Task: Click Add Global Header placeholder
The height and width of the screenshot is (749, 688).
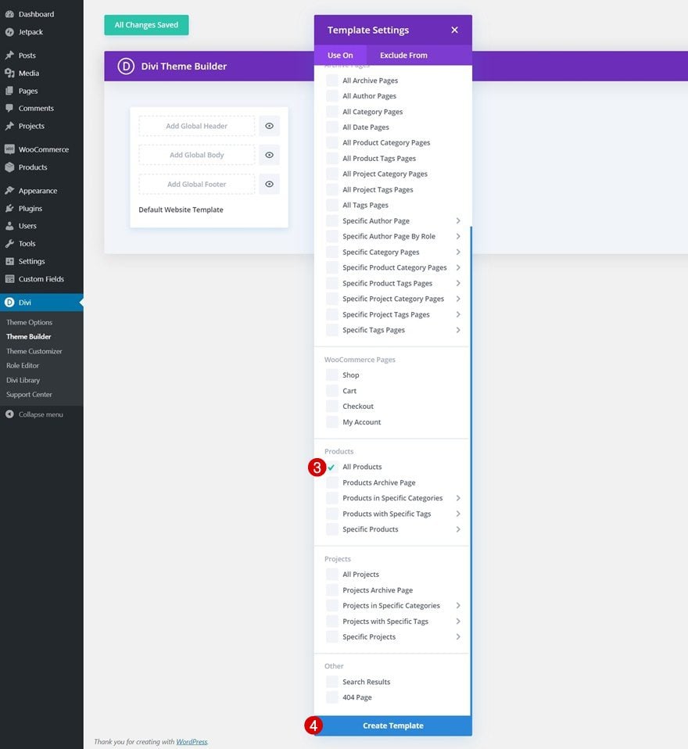Action: coord(197,126)
